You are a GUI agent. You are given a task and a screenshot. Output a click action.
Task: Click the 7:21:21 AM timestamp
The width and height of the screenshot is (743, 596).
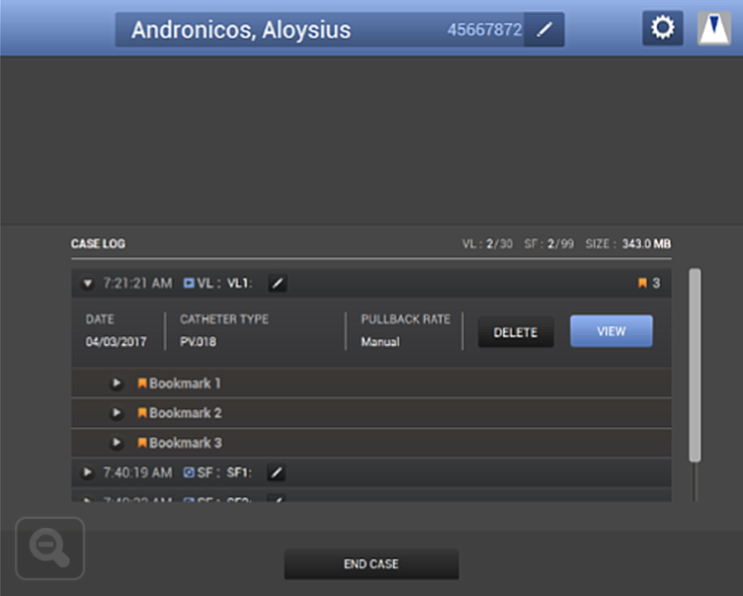(137, 283)
